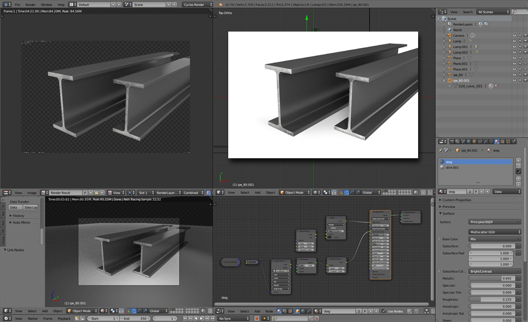Open the Principled BSDF surface dropdown
This screenshot has width=528, height=322.
point(495,222)
